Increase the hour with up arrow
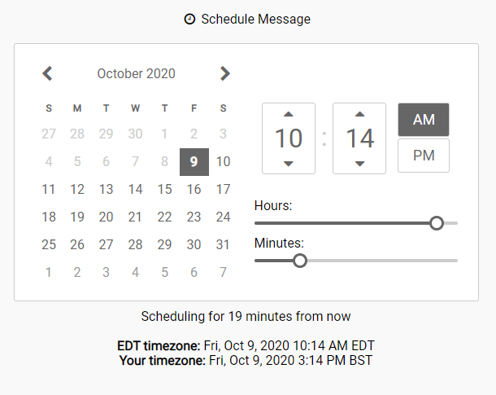Image resolution: width=496 pixels, height=395 pixels. (288, 114)
